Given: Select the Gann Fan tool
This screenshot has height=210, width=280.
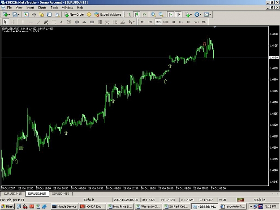Looking at the screenshot, I should (123, 22).
